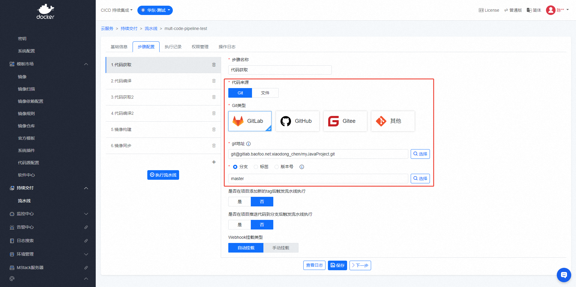The height and width of the screenshot is (287, 576).
Task: Choose Gitee as the git type
Action: tap(345, 121)
